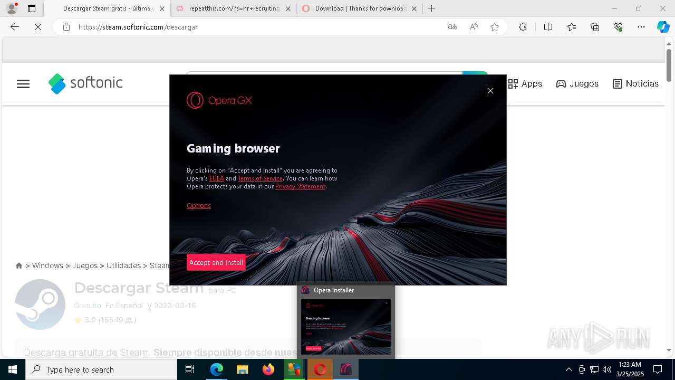
Task: Open tab actions menu
Action: pyautogui.click(x=32, y=8)
